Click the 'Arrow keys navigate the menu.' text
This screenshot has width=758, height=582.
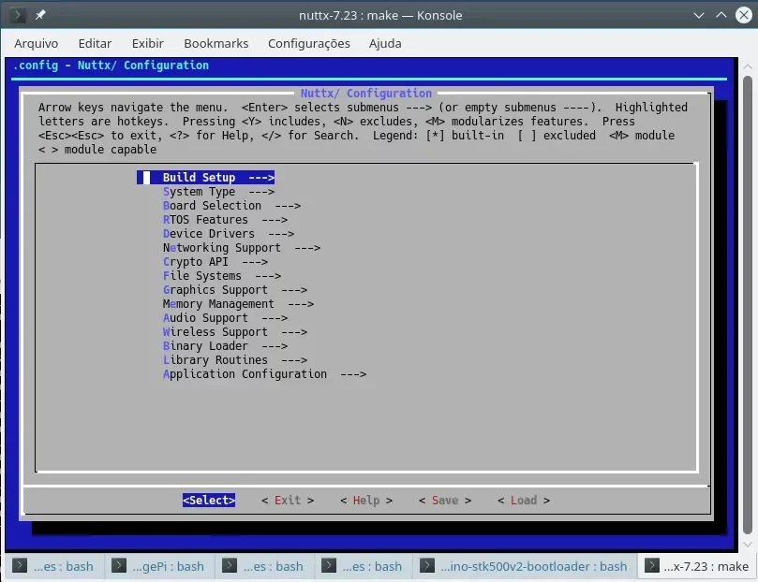point(133,107)
